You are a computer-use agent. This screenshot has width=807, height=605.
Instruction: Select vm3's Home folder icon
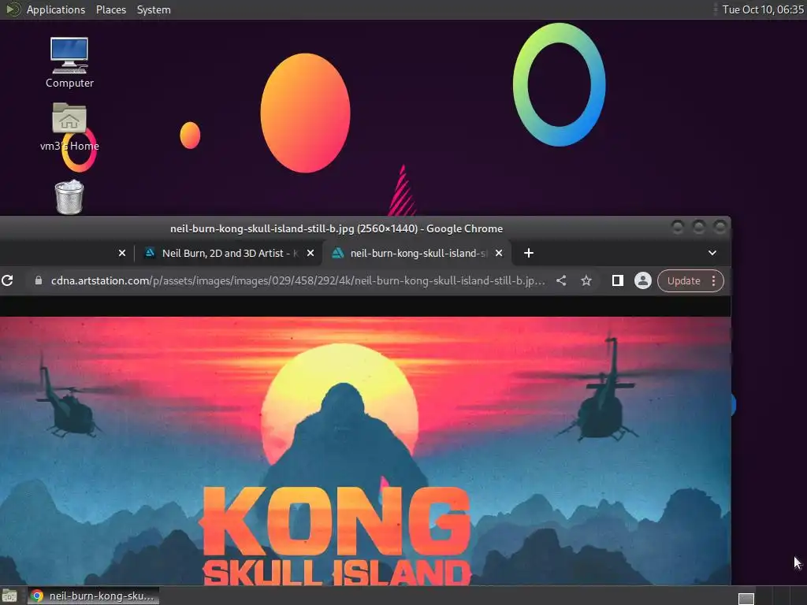[69, 127]
